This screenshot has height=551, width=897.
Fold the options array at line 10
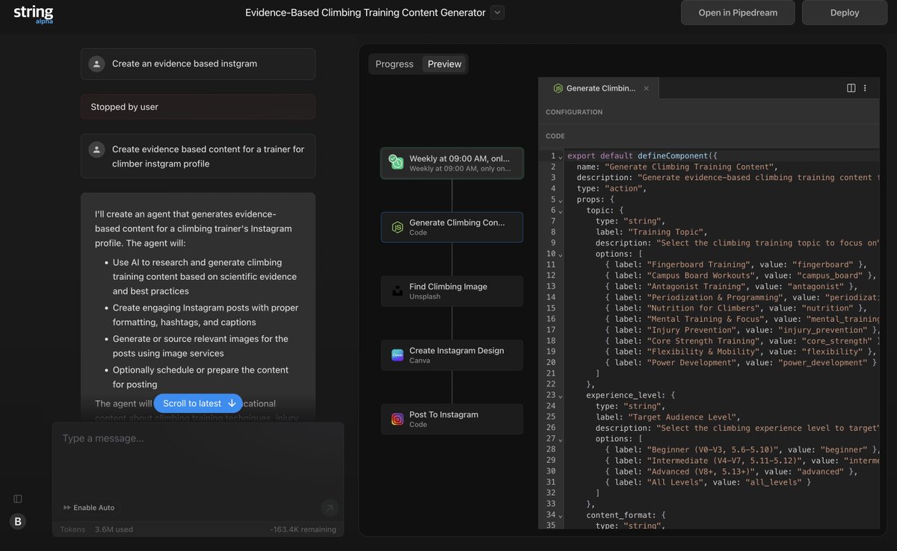[x=561, y=255]
